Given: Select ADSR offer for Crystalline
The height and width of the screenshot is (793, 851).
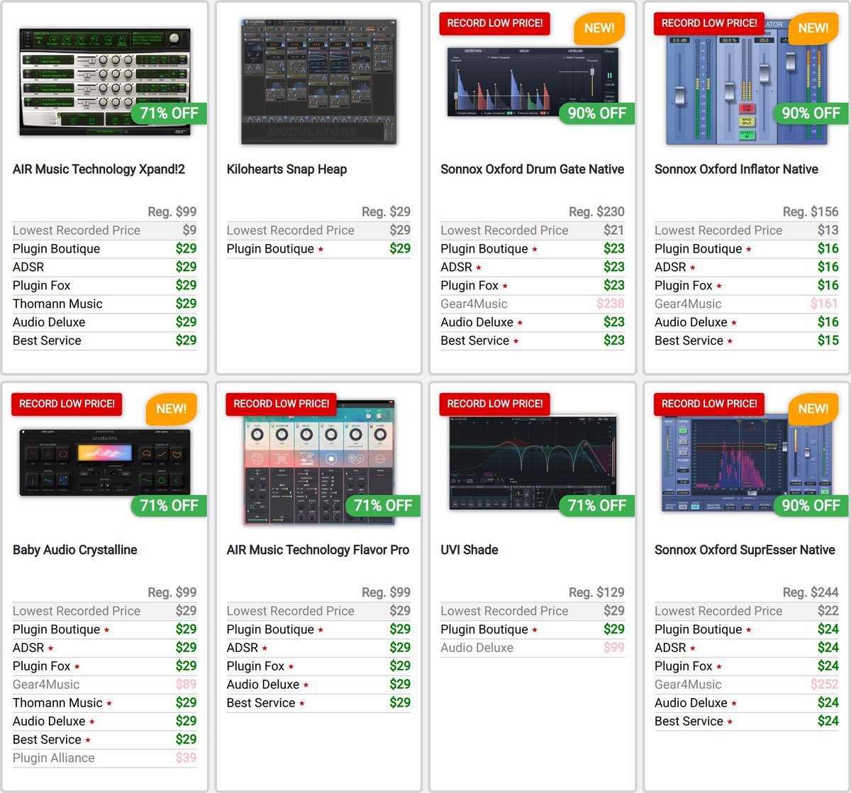Looking at the screenshot, I should (x=105, y=648).
